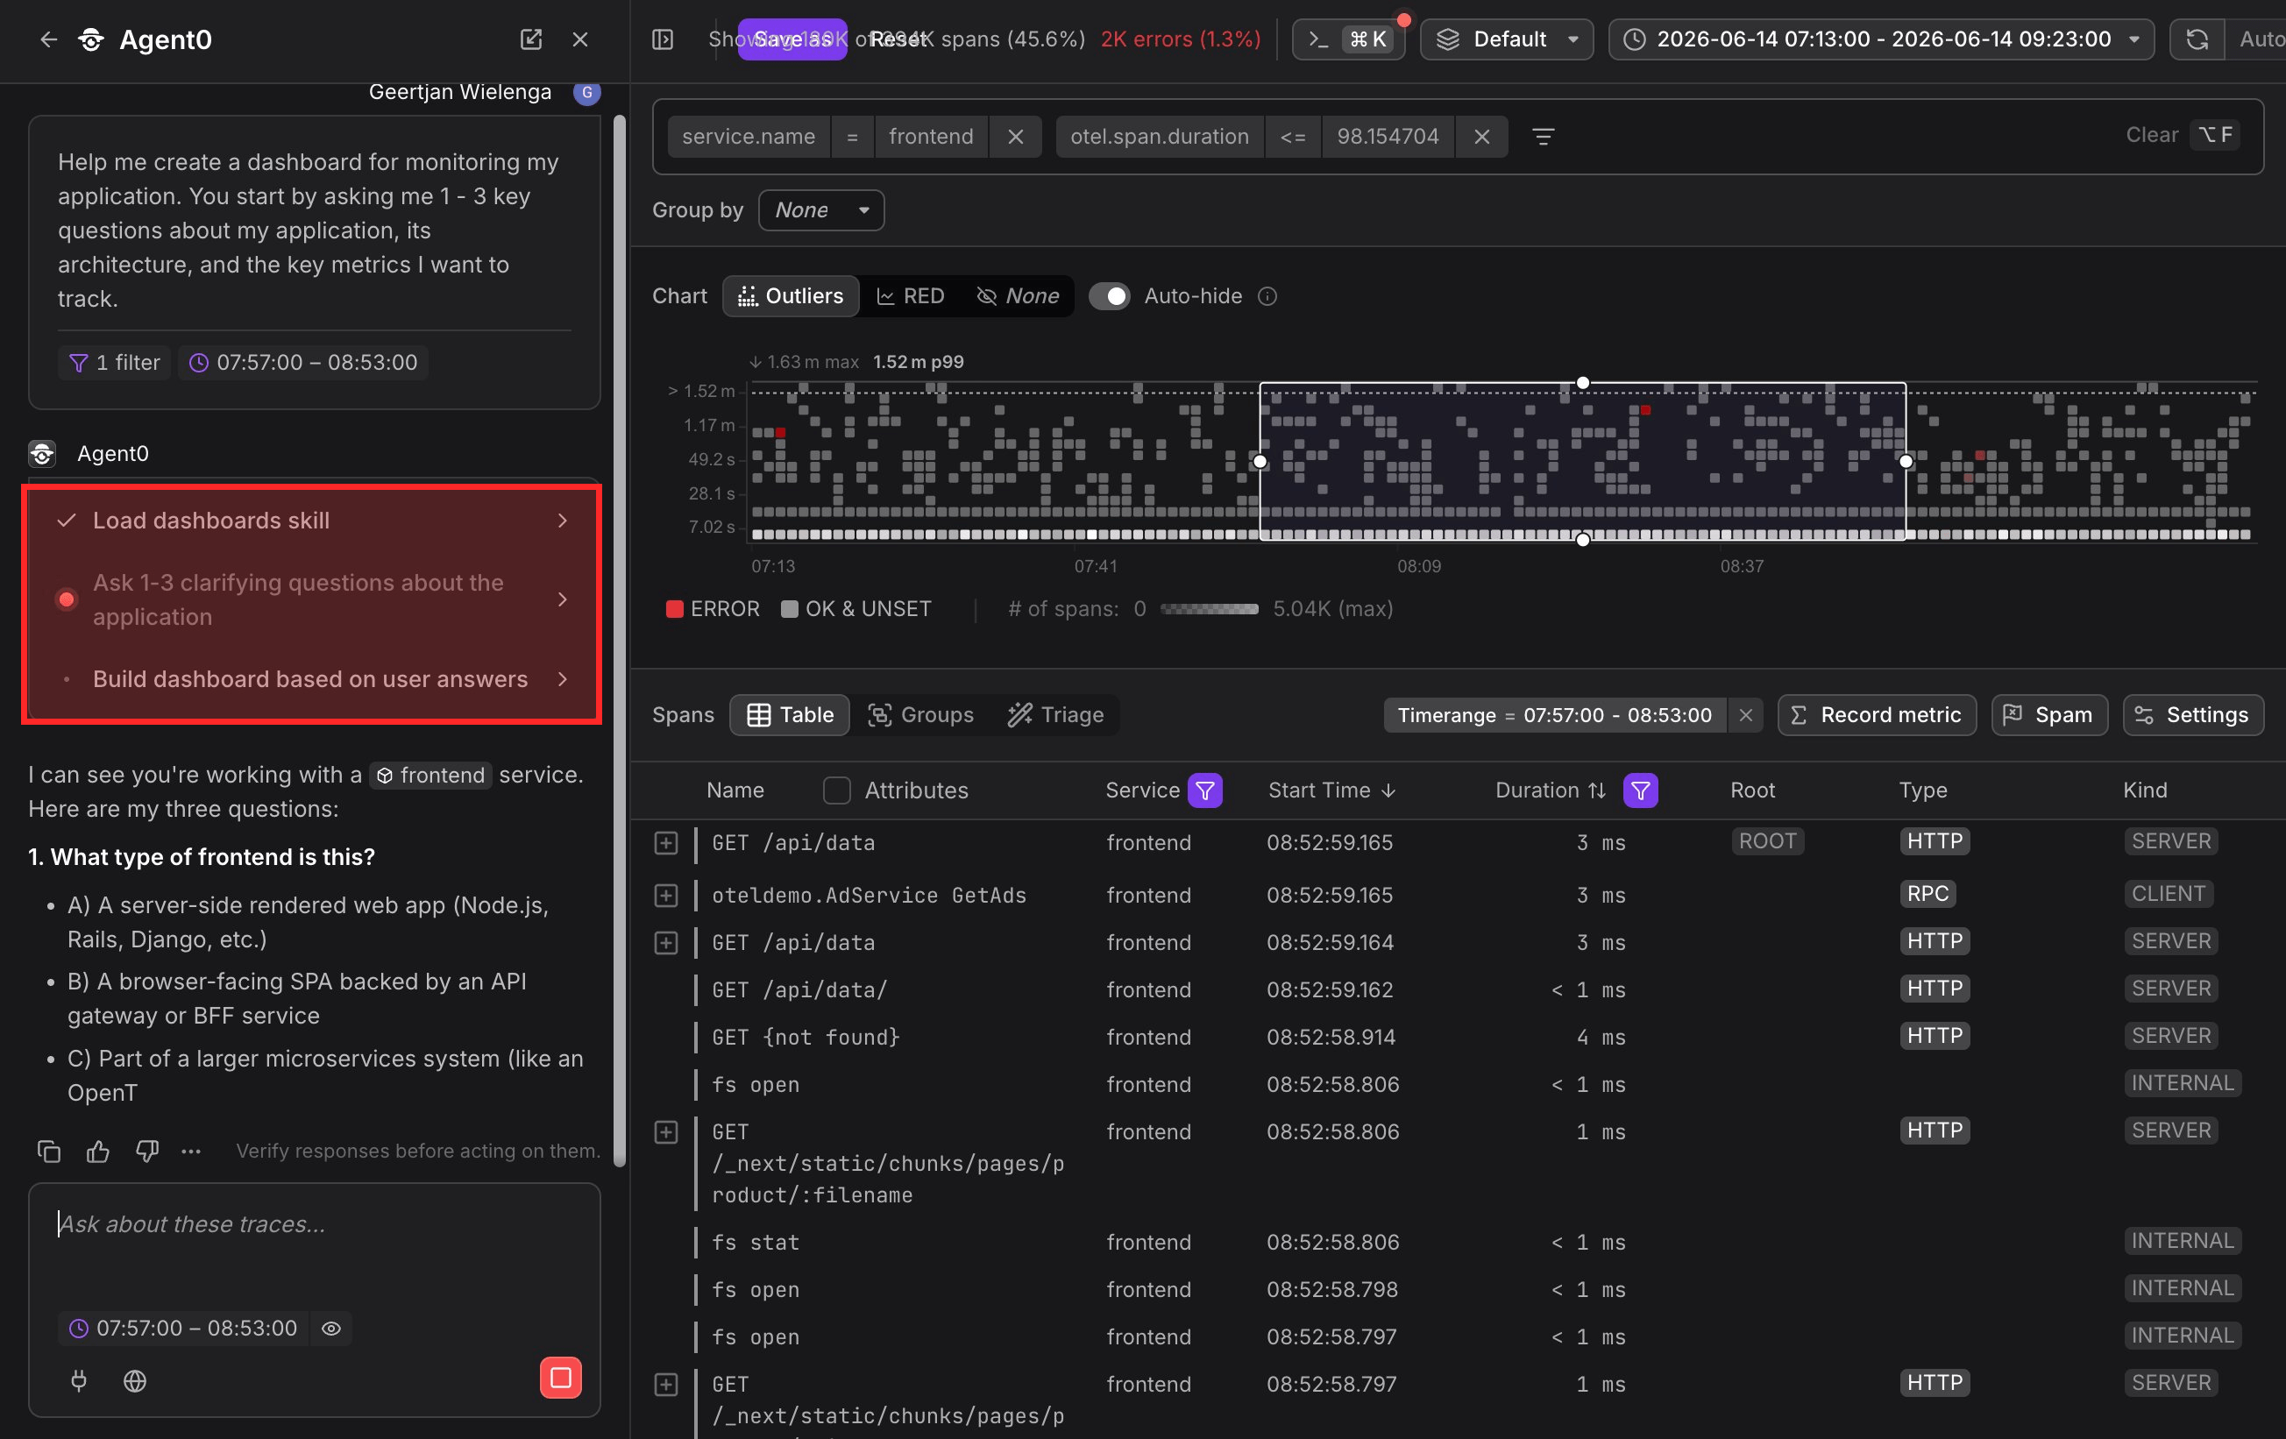Click the frontend service chip in response
The height and width of the screenshot is (1439, 2286).
pos(431,776)
